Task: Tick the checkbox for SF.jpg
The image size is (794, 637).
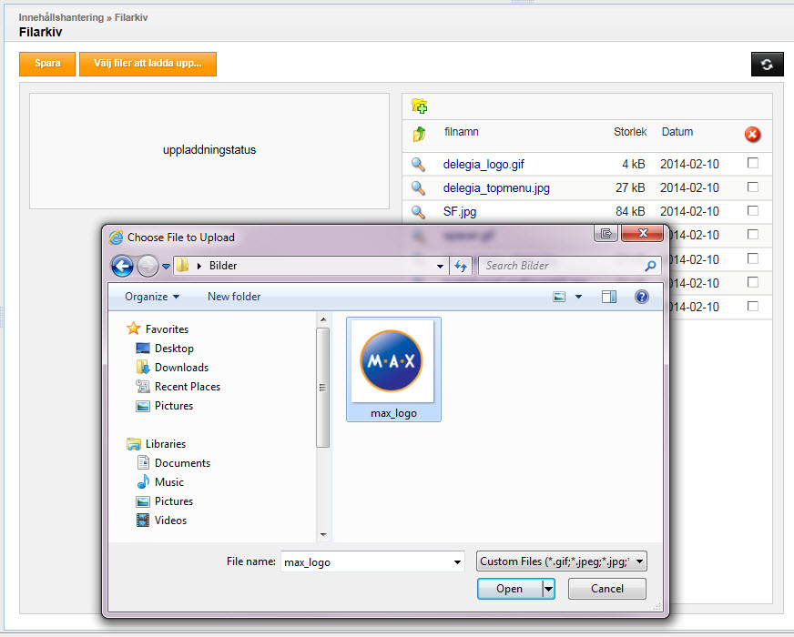Action: 753,210
